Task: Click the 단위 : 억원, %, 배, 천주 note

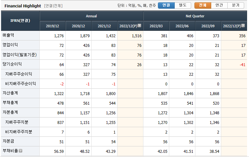Action: point(137,5)
